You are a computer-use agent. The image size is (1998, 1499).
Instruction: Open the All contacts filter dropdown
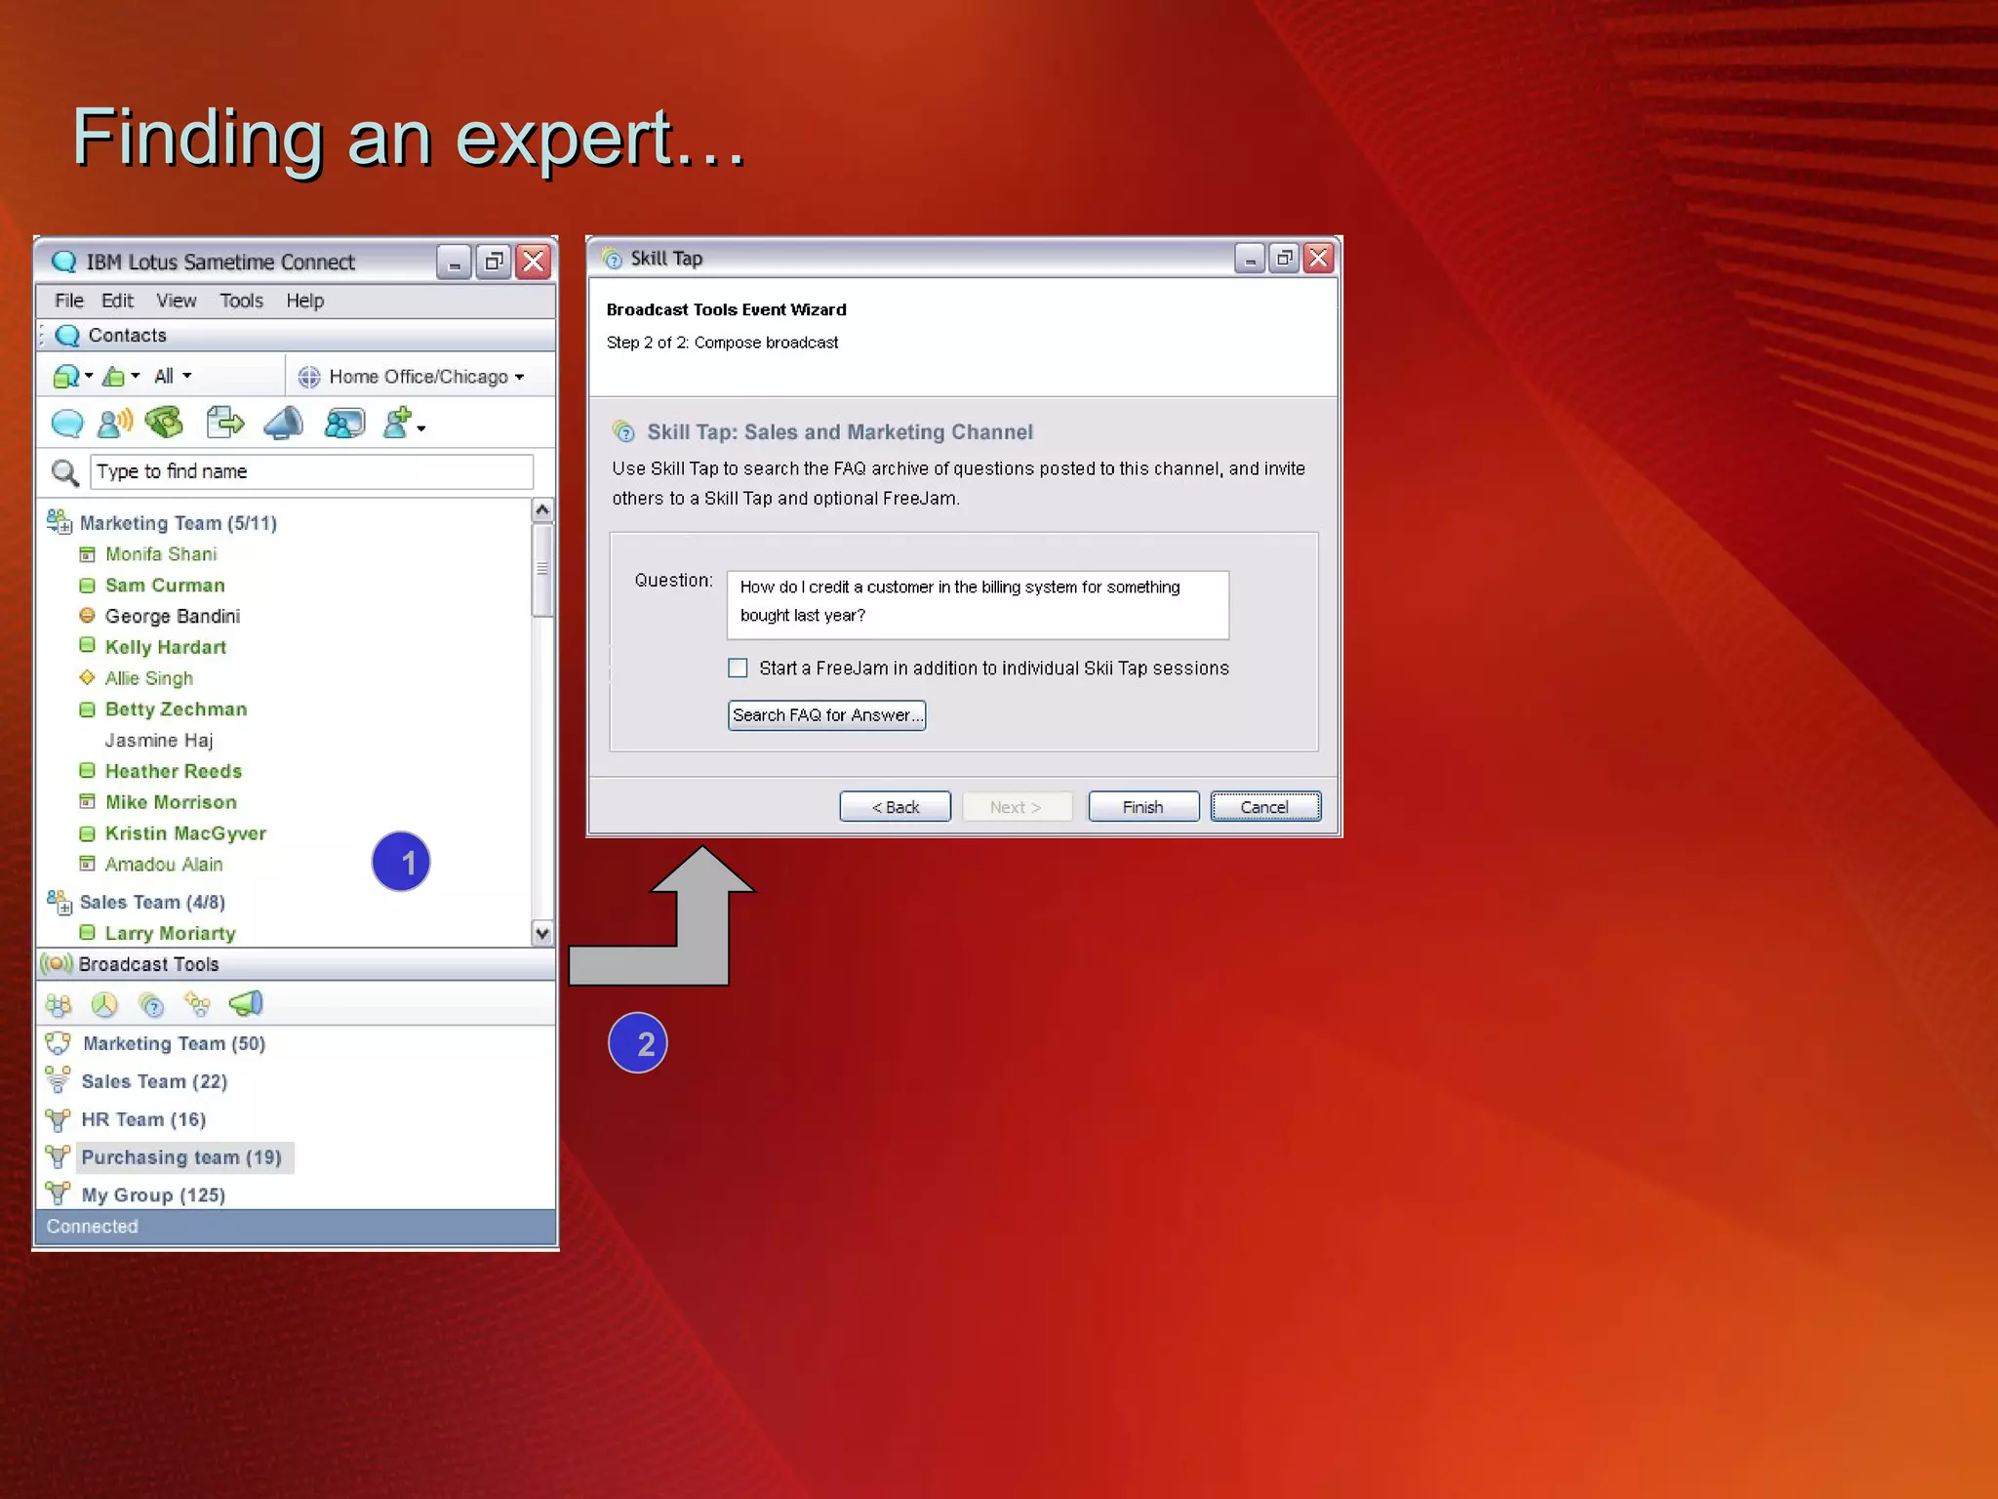[173, 376]
